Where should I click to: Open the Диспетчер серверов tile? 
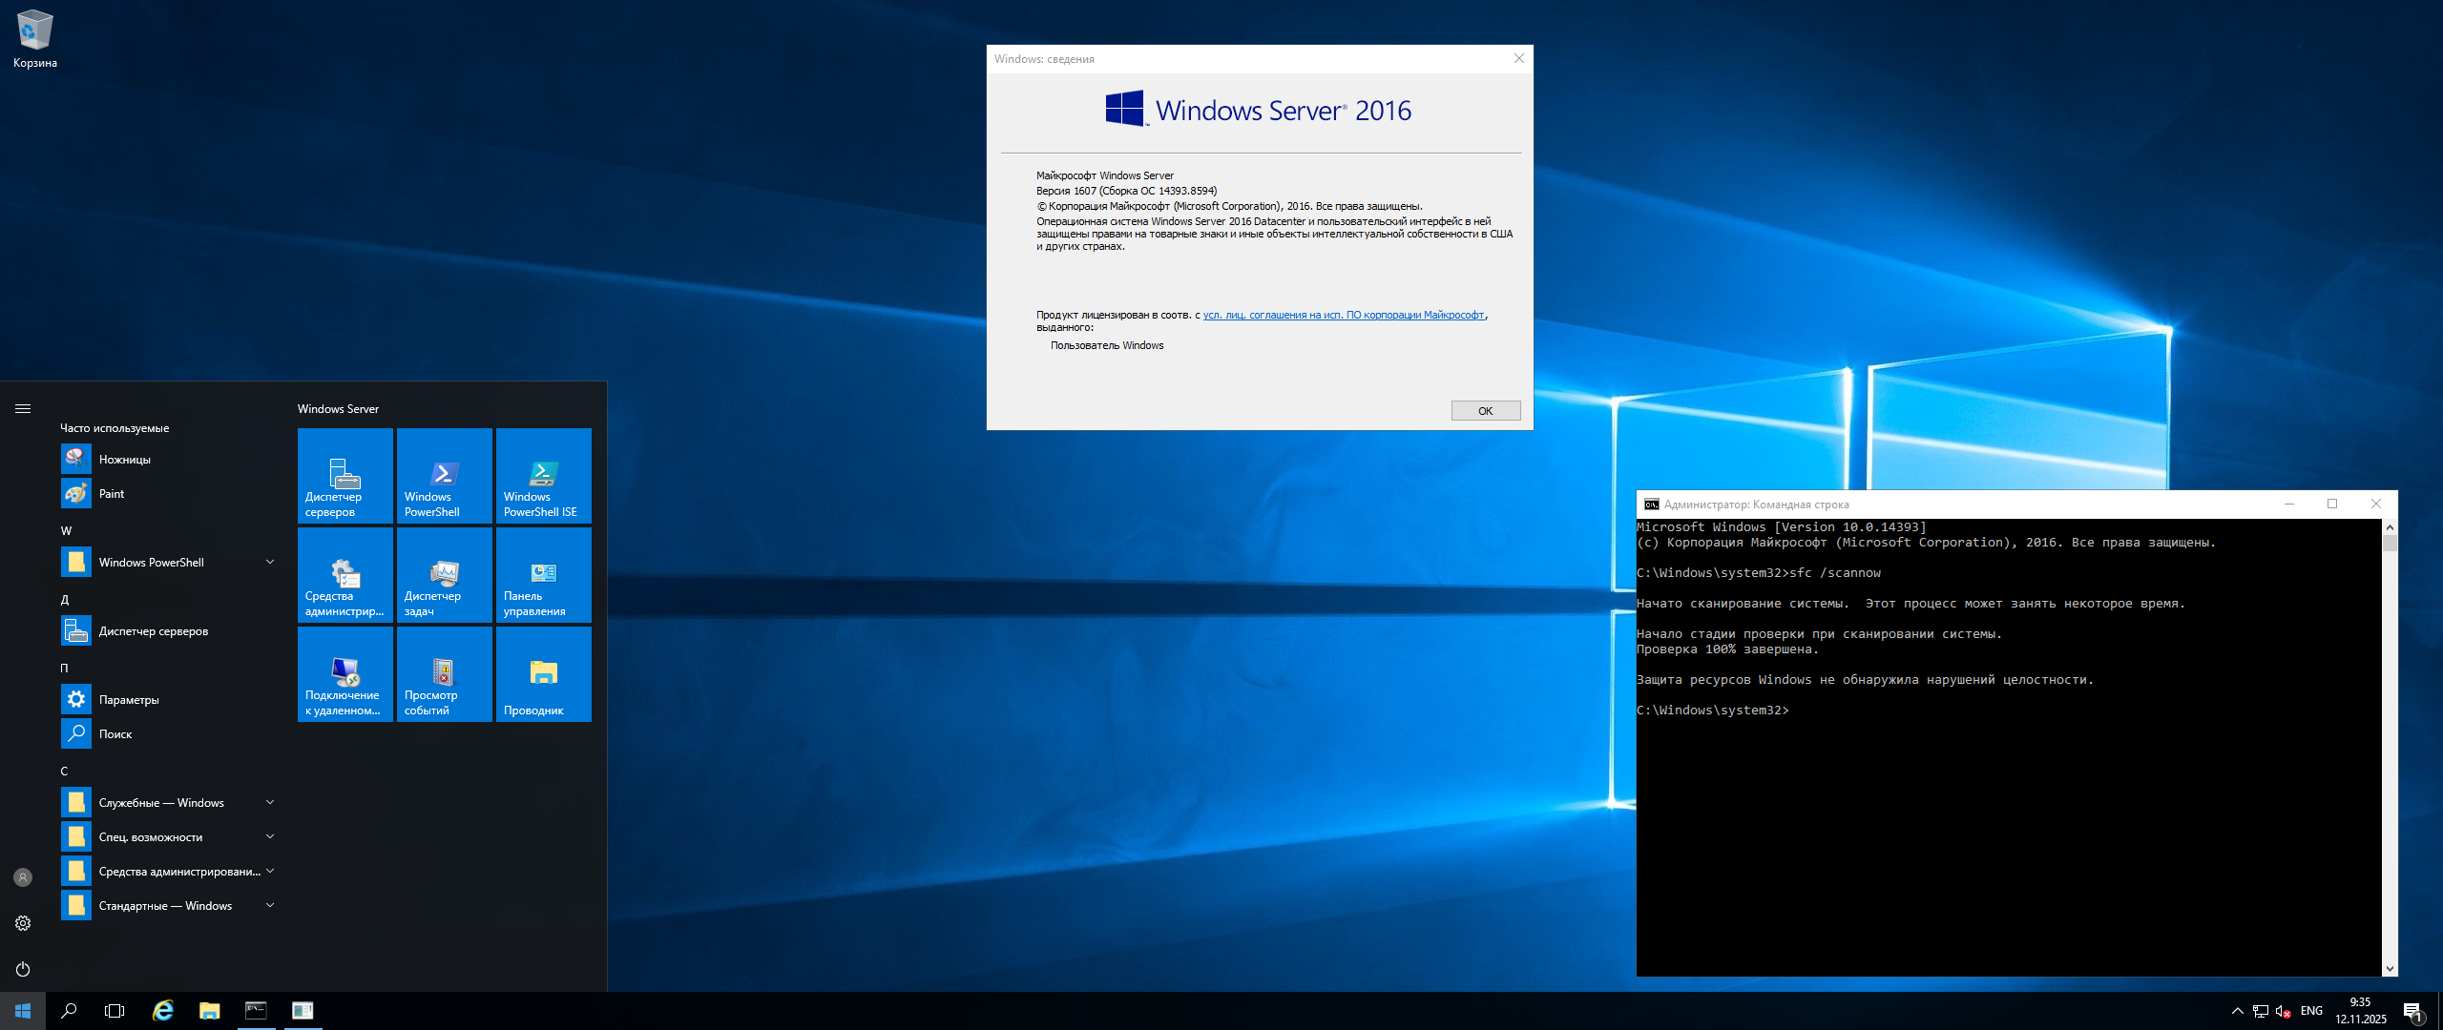[345, 476]
